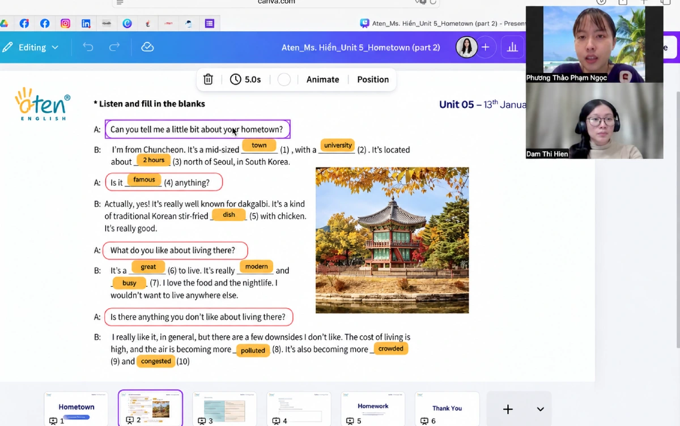Image resolution: width=680 pixels, height=426 pixels.
Task: Add a new page with plus button
Action: pos(508,409)
